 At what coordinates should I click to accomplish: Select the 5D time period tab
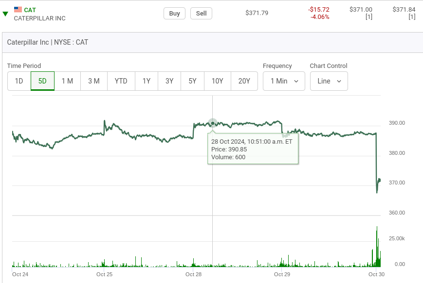click(42, 81)
